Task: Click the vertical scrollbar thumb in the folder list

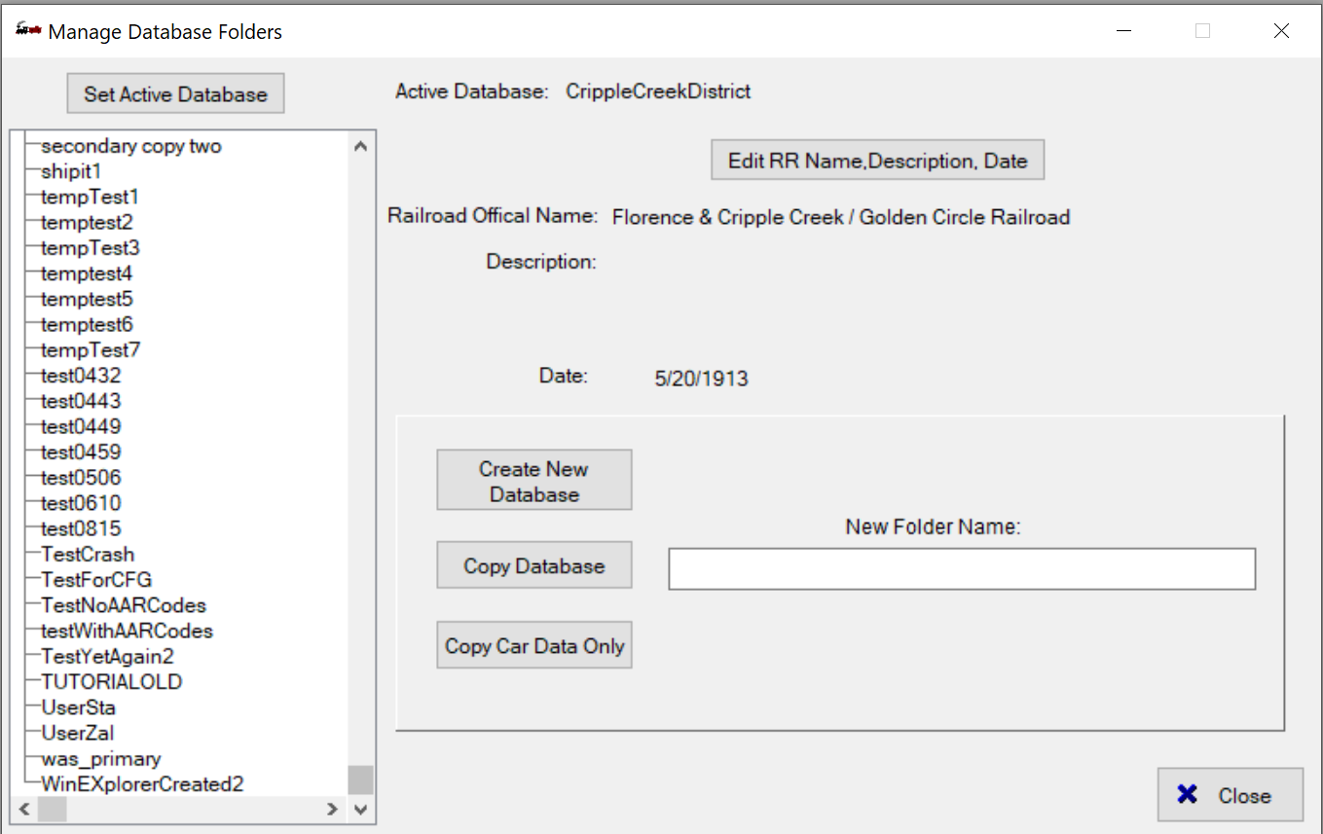Action: coord(360,780)
